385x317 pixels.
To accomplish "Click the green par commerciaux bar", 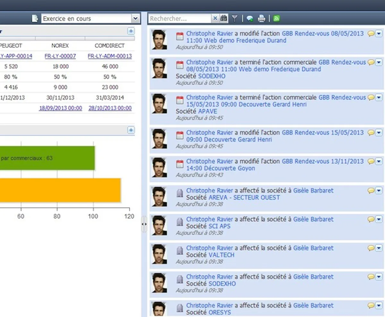I will tap(47, 158).
